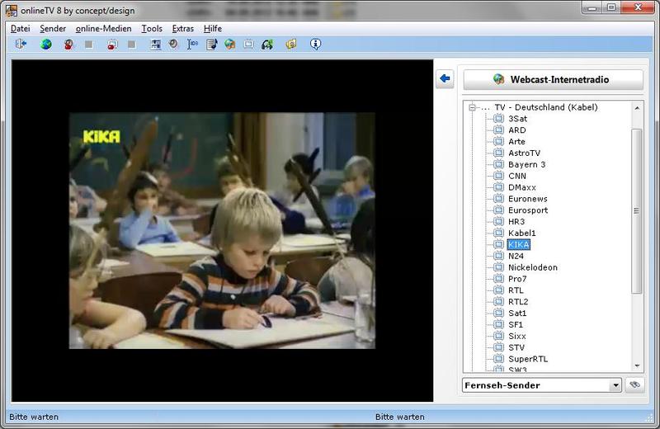Select the Bayern 3 channel
Viewport: 660px width, 429px height.
pos(526,164)
